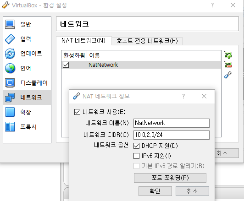
Task: Edit the selected NAT network with the screwdriver icon
Action: point(228,75)
